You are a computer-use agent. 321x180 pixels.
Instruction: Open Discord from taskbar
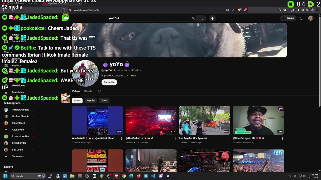tap(161, 176)
